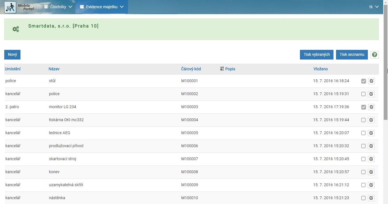
Task: Edit the police M100002 row
Action: 371,94
